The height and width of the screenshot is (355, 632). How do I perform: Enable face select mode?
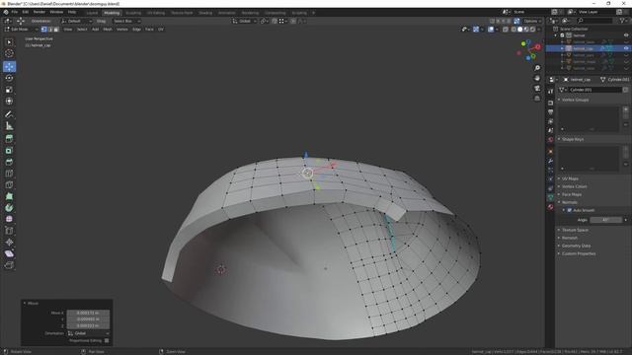[x=56, y=30]
